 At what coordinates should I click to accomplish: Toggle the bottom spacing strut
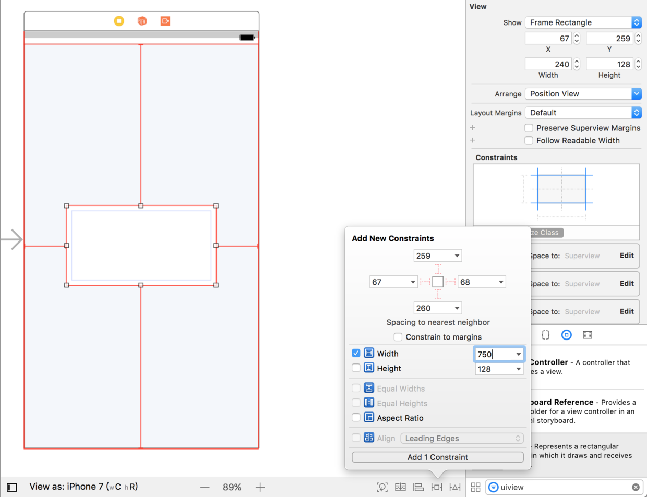438,294
